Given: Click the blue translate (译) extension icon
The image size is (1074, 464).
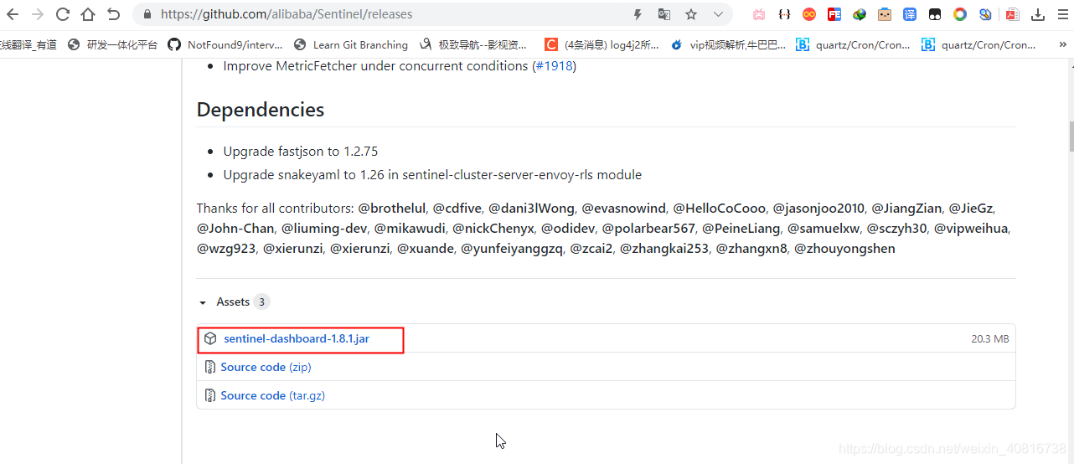Looking at the screenshot, I should (x=910, y=14).
